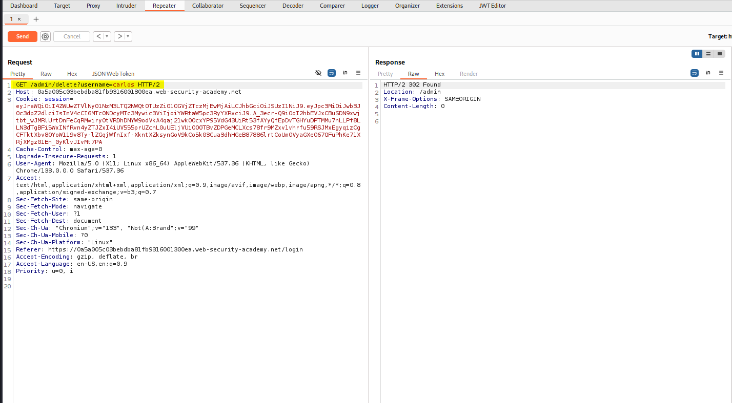732x403 pixels.
Task: Click the Sec-Fetch-Mode: navigate line
Action: pyautogui.click(x=59, y=206)
